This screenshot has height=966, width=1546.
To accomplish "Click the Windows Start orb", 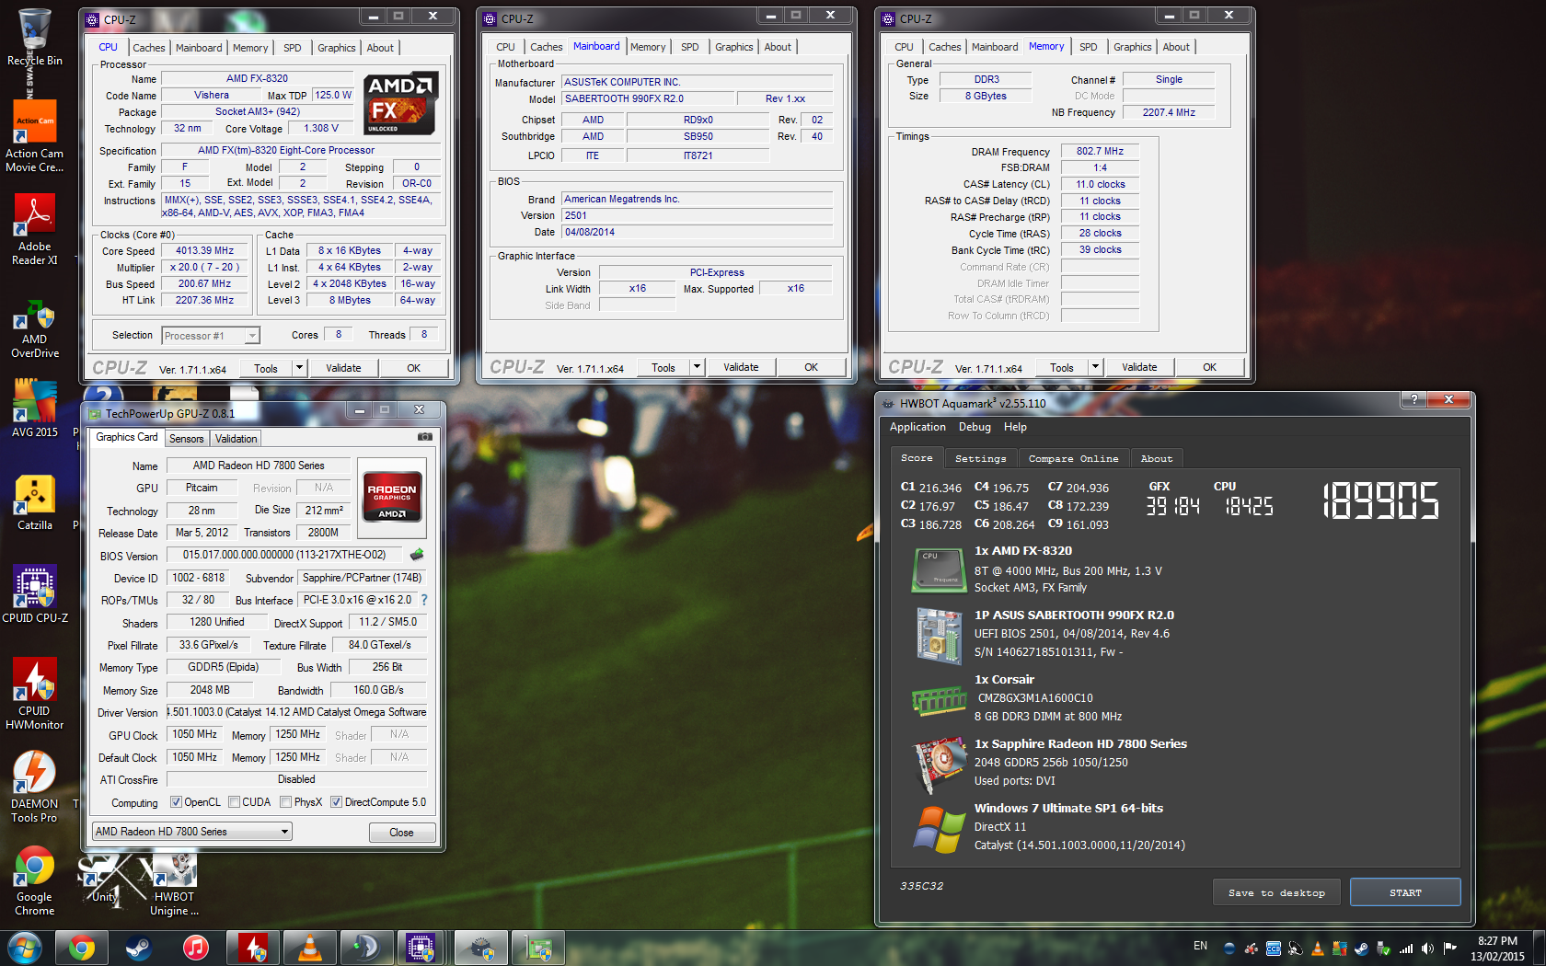I will point(25,948).
